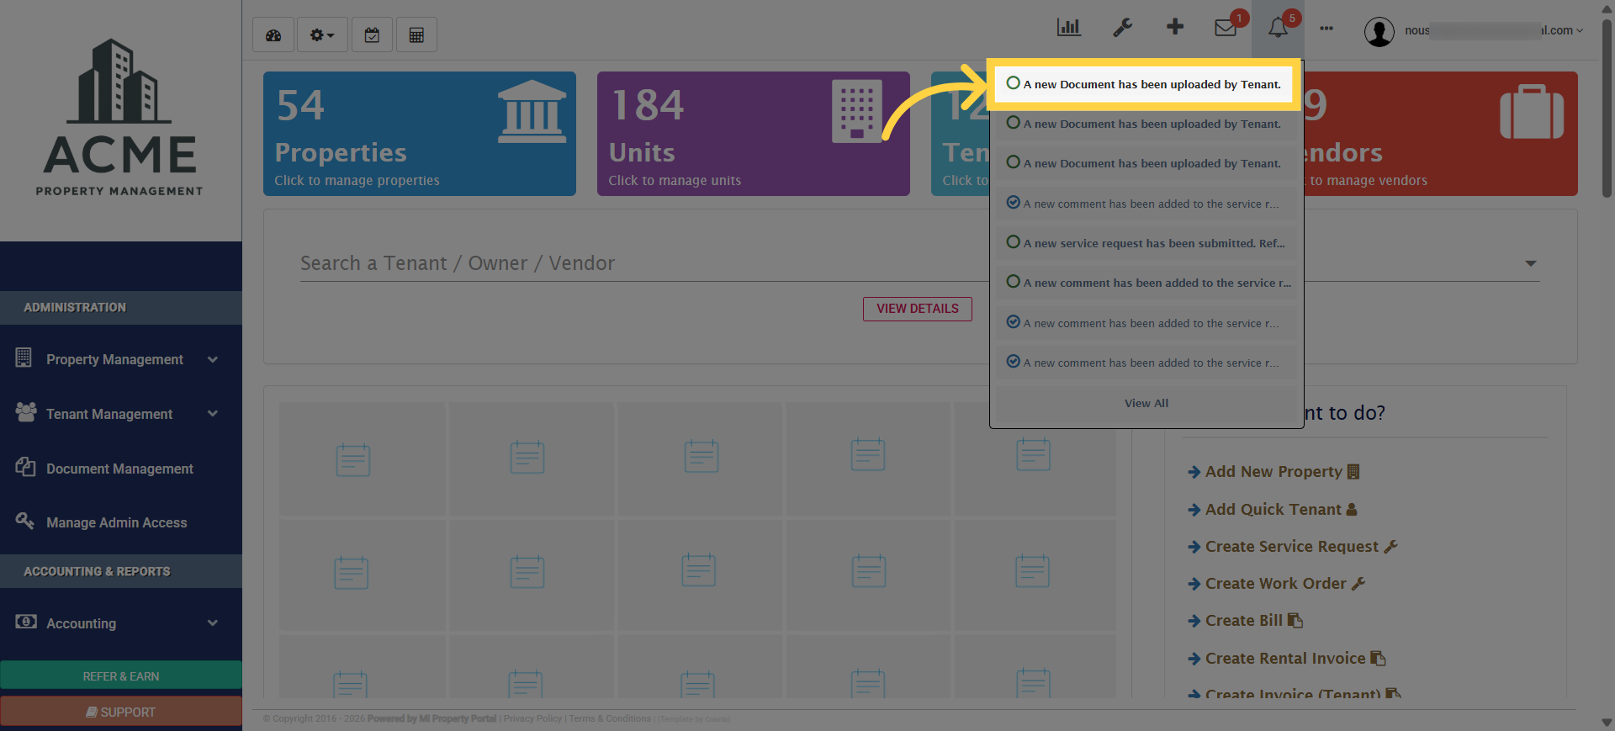Open Document Management
Screen dimensions: 1615x731
click(x=121, y=469)
